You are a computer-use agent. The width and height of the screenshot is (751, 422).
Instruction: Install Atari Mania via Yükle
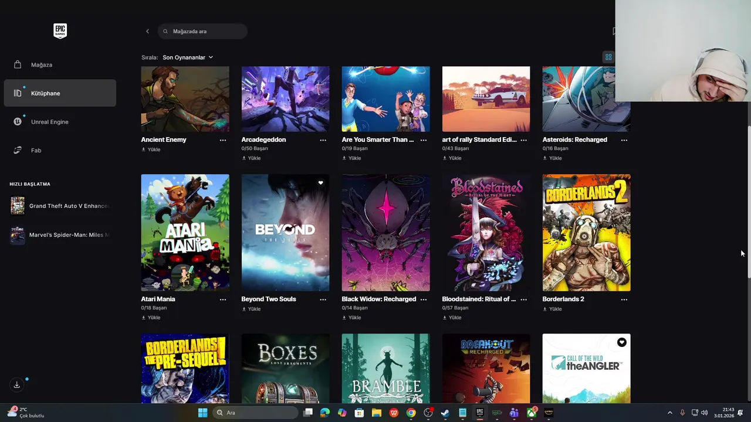pyautogui.click(x=151, y=318)
